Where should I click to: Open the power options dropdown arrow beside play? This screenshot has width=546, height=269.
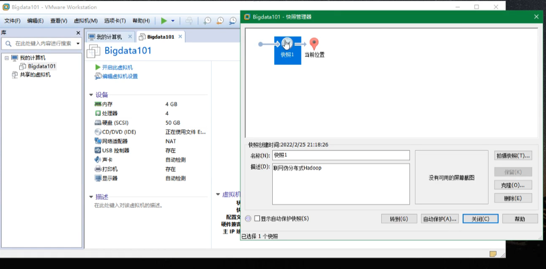point(173,21)
